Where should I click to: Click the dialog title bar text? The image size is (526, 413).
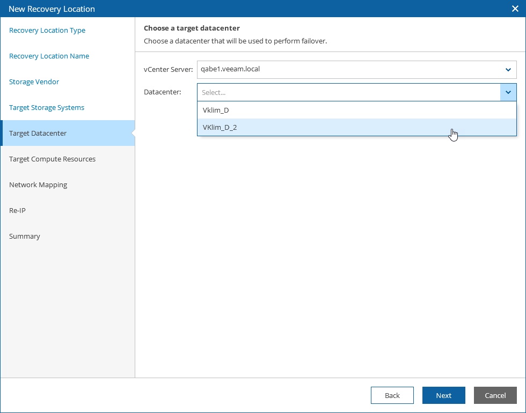pyautogui.click(x=52, y=9)
